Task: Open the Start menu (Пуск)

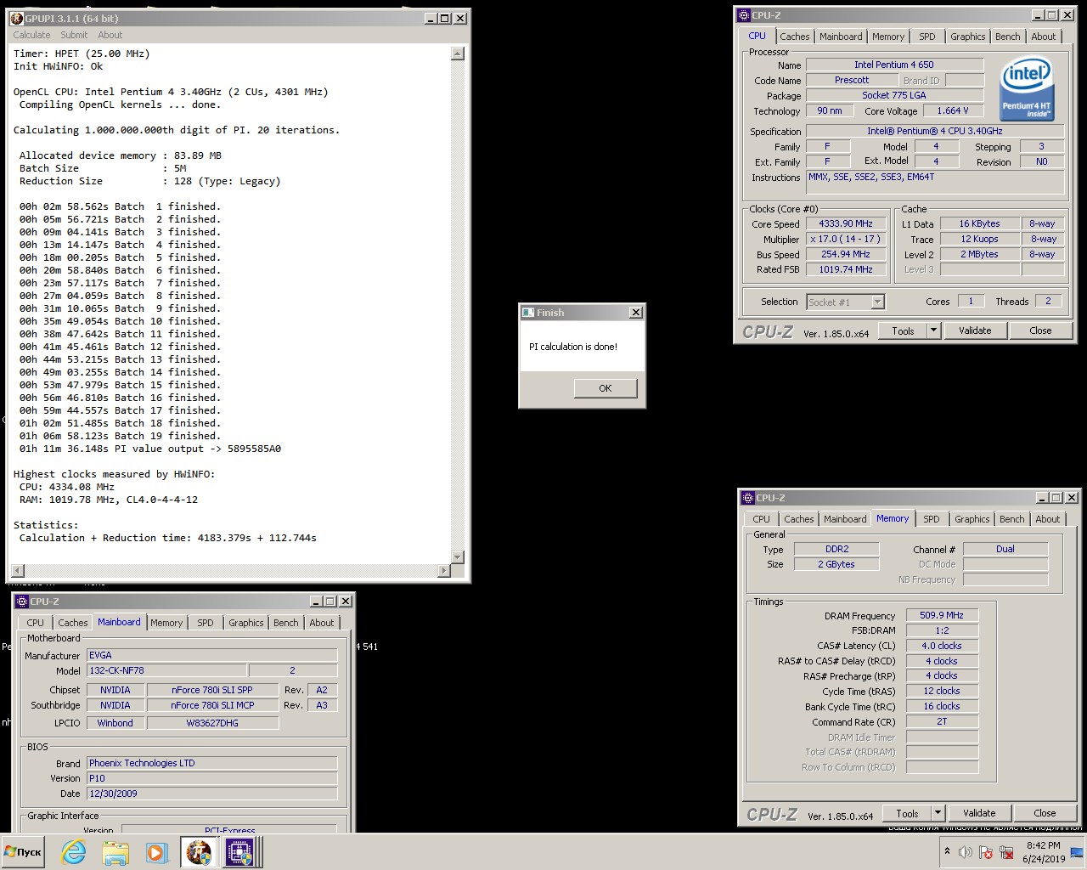Action: tap(23, 852)
